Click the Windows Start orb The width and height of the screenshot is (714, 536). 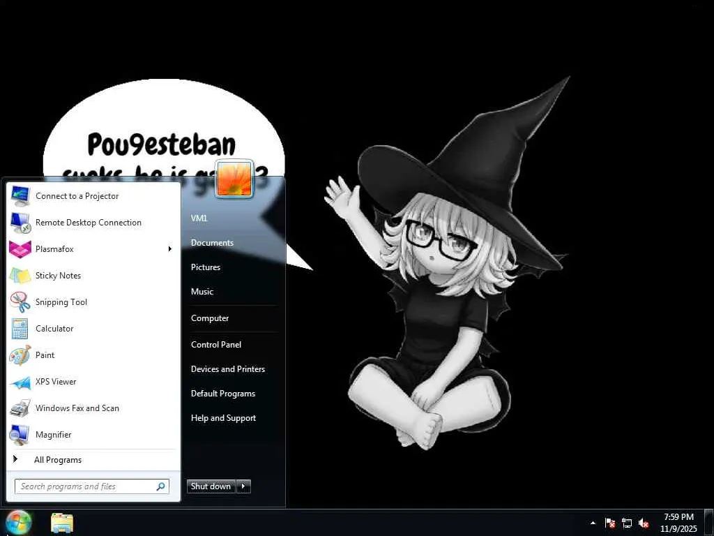tap(19, 523)
